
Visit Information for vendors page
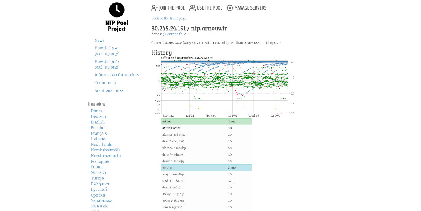coord(117,75)
